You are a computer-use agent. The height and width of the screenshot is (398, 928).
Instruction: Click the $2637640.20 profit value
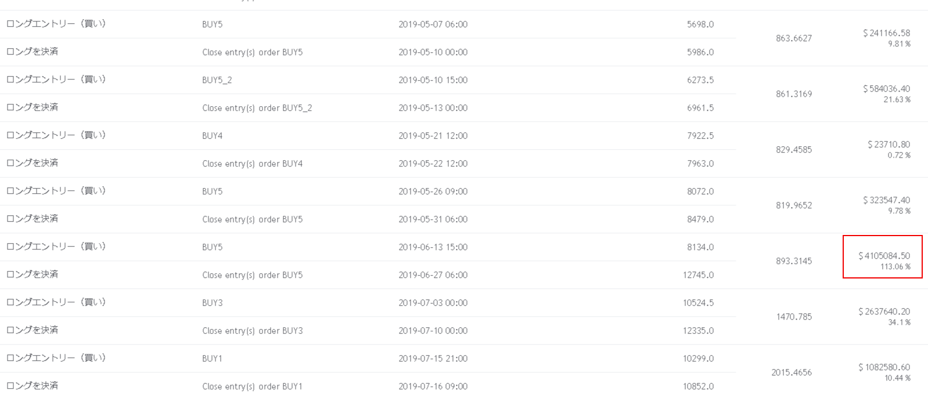884,312
